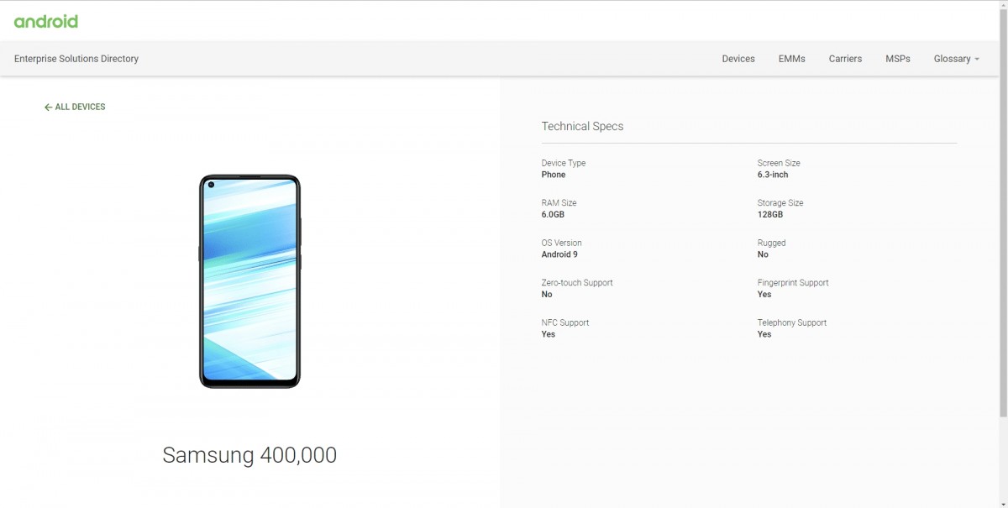The image size is (1008, 508).
Task: Click the Android logo
Action: pyautogui.click(x=45, y=20)
